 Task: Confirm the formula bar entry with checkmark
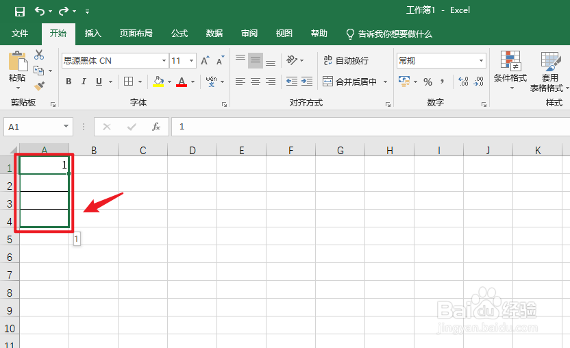[132, 127]
